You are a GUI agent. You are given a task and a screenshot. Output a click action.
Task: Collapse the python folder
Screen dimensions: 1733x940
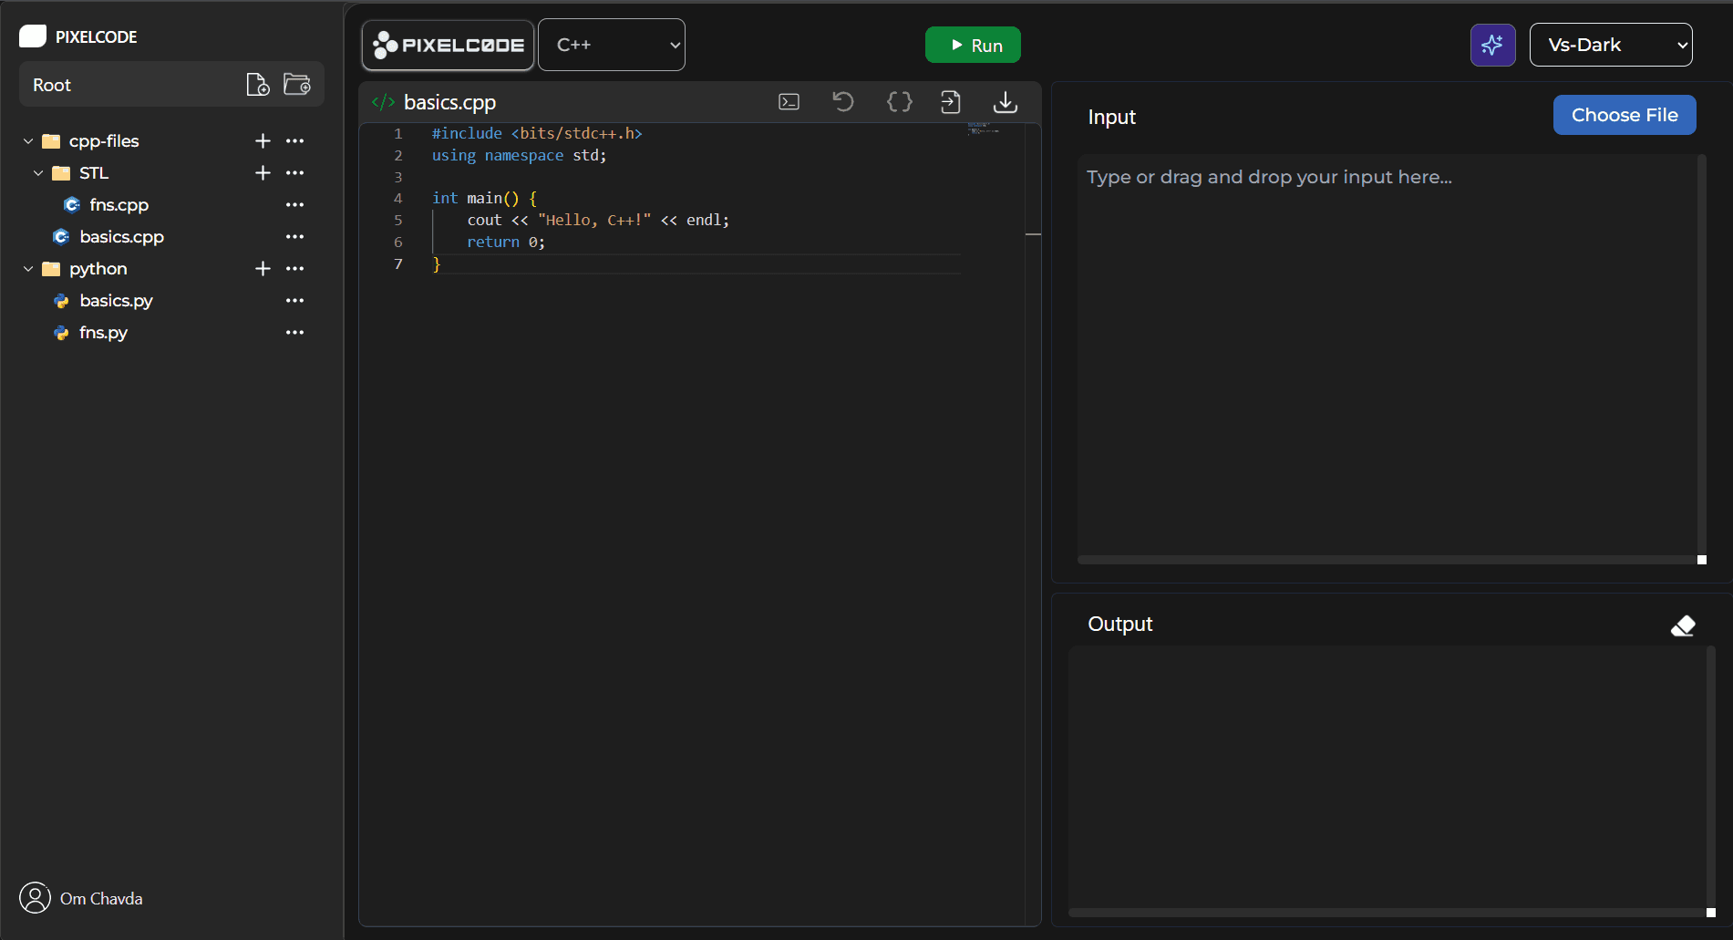coord(28,269)
